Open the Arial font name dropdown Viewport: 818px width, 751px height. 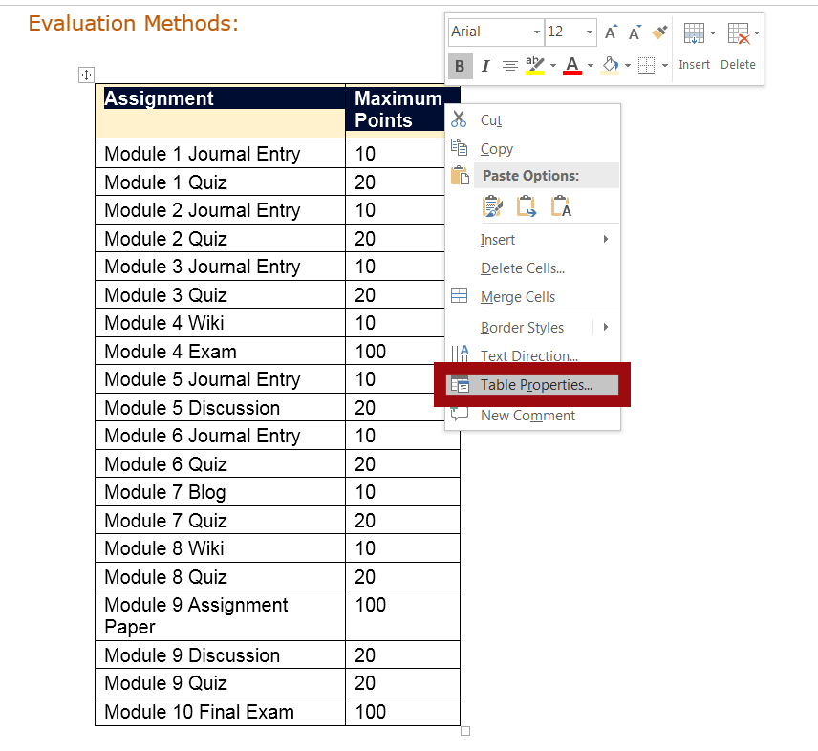[x=536, y=32]
